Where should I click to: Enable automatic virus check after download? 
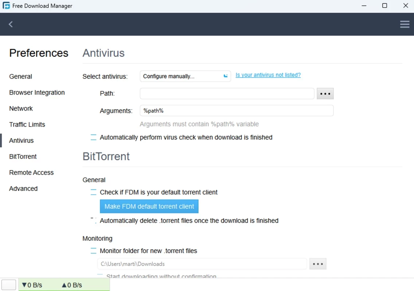94,137
